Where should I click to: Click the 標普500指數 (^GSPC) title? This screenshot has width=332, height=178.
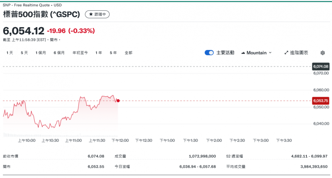click(x=41, y=14)
